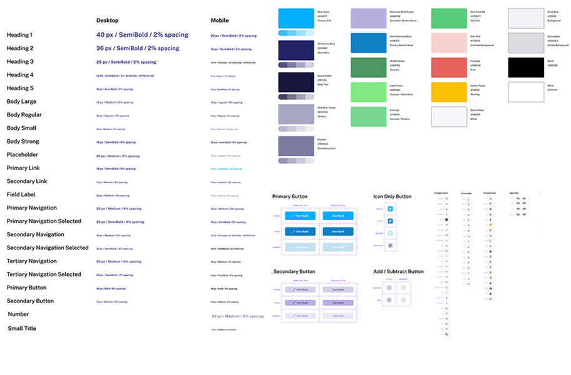Select the first glyph under Category Icons
This screenshot has height=375, width=571.
click(x=446, y=199)
